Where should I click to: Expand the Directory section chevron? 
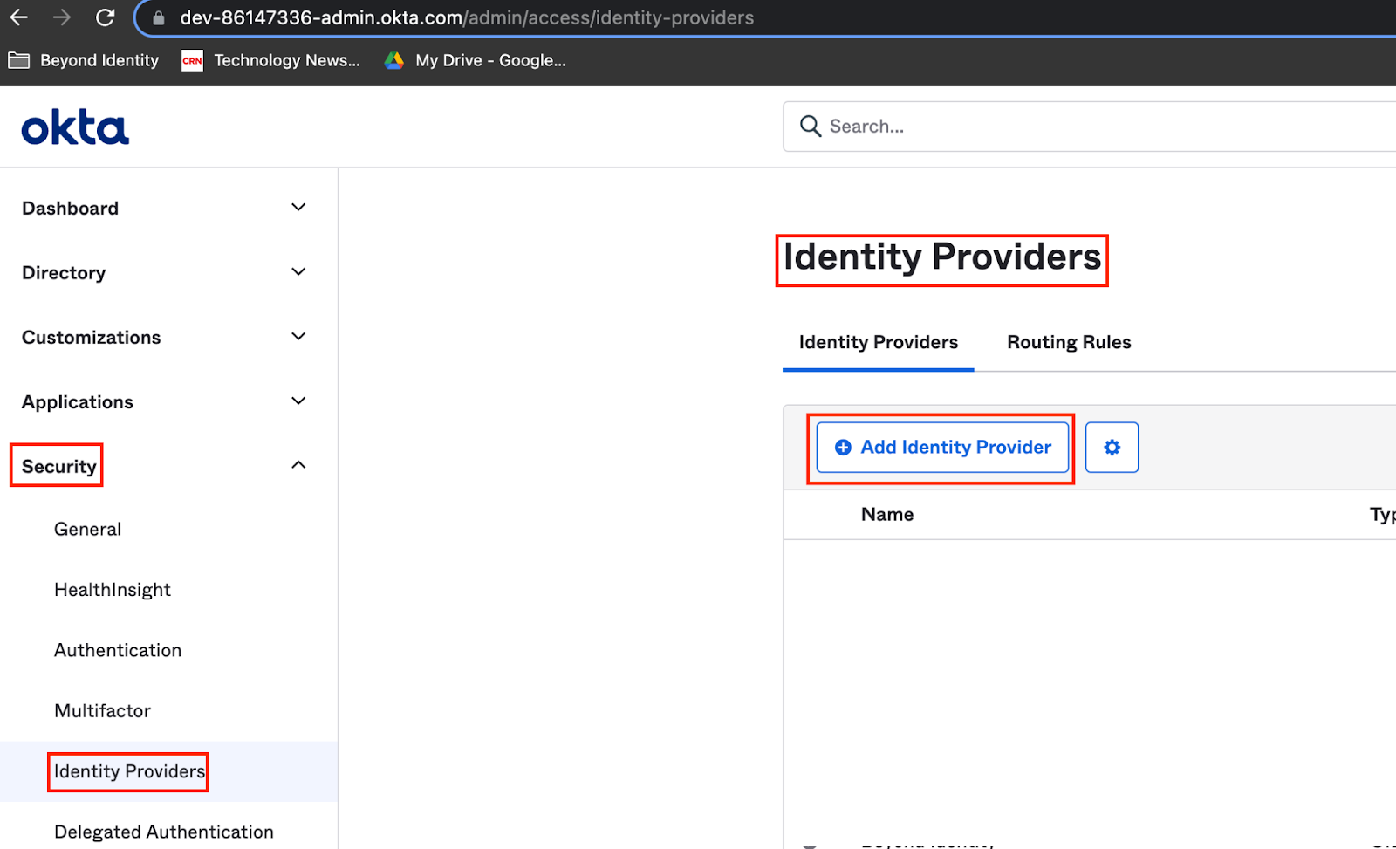click(x=298, y=272)
